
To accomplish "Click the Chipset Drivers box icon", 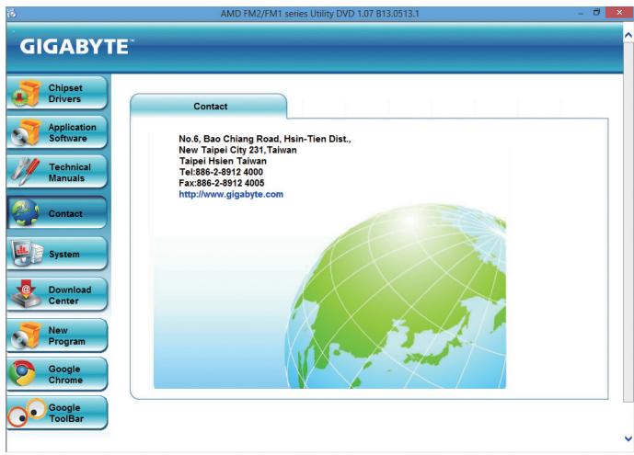I will click(26, 93).
